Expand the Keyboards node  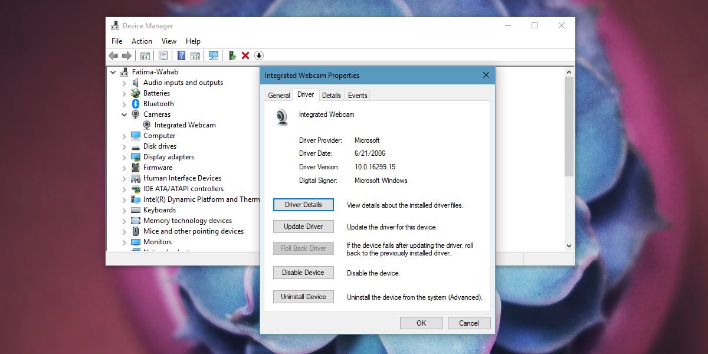pyautogui.click(x=124, y=210)
